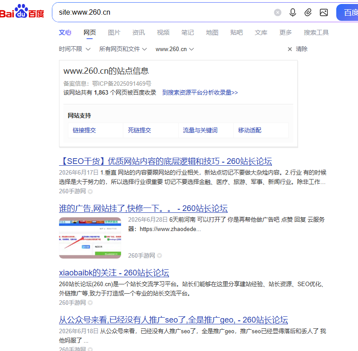Start voice search with microphone icon
358x351 pixels.
point(292,12)
